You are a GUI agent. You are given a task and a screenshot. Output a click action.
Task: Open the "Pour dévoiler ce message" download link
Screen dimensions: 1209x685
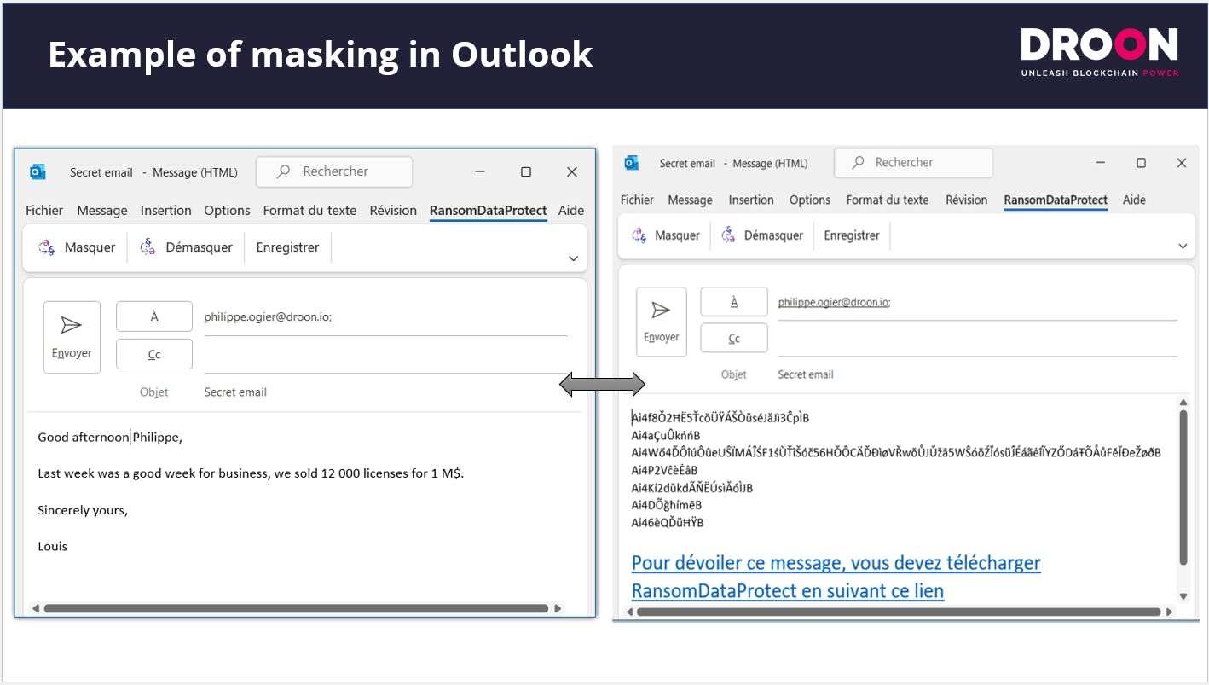point(836,577)
